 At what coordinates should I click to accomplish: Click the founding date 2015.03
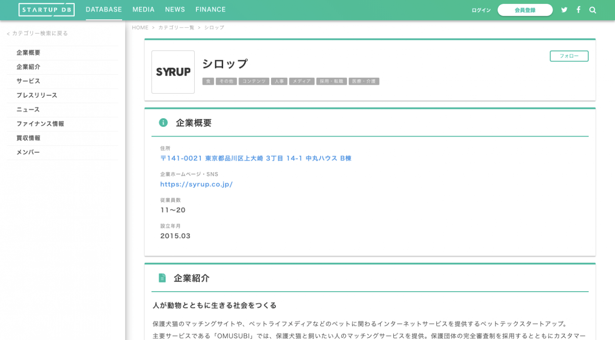tap(175, 236)
